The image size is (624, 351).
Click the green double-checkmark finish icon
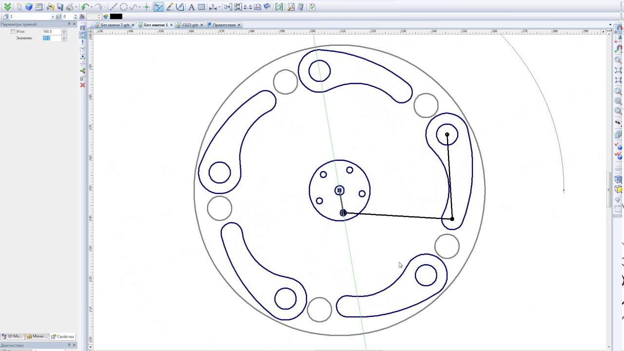tap(7, 7)
